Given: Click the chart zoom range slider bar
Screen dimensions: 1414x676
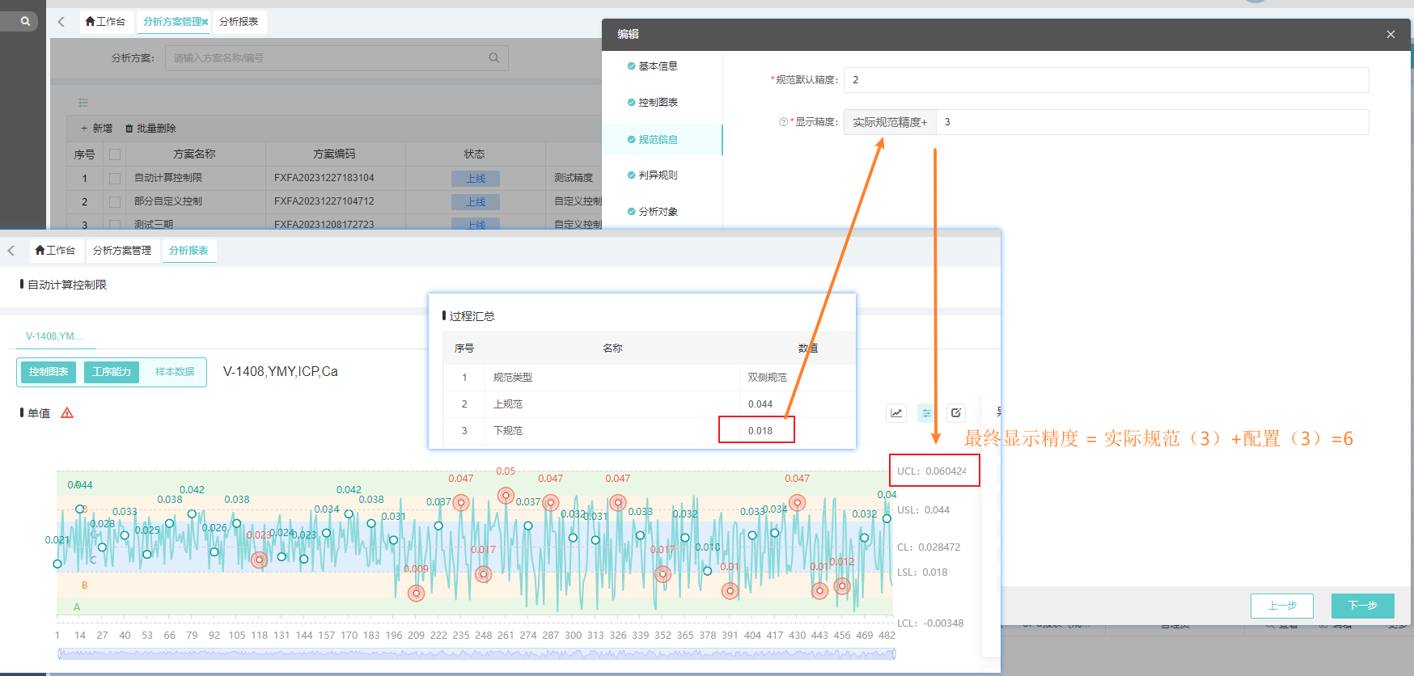Looking at the screenshot, I should tap(476, 654).
